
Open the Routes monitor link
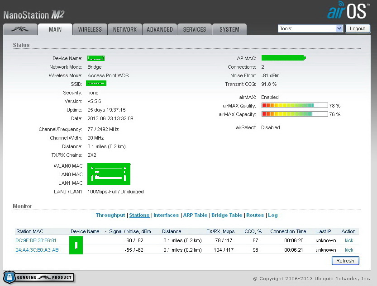(x=255, y=215)
